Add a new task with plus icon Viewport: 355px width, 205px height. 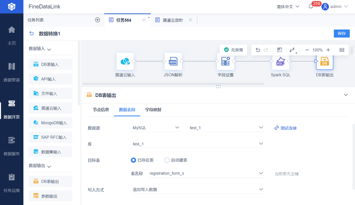coord(97,20)
